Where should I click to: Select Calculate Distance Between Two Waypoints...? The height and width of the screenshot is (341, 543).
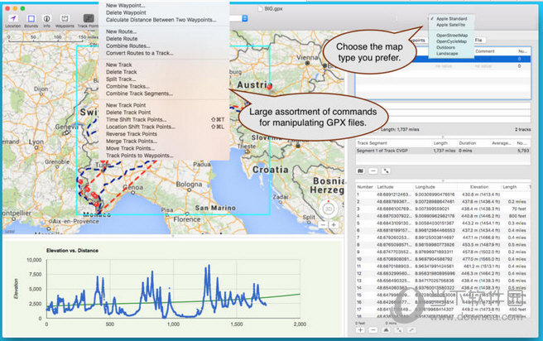pyautogui.click(x=161, y=20)
